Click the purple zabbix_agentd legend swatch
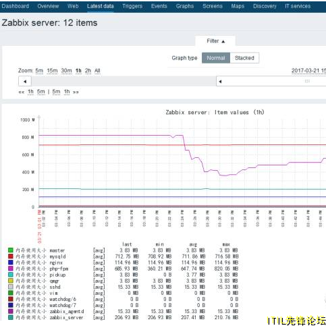The height and width of the screenshot is (328, 326). [x=11, y=311]
